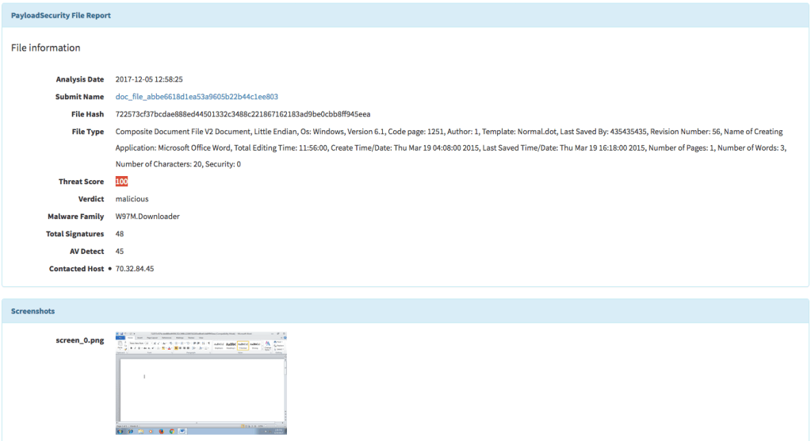The image size is (811, 441).
Task: Click the Analysis Date value 2017-12-05 12:58:25
Action: coord(149,79)
